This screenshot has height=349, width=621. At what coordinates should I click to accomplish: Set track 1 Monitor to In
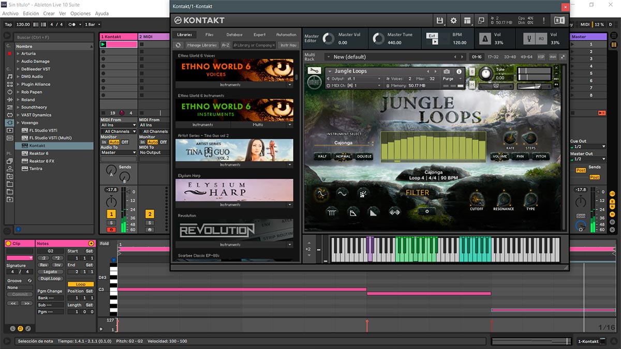[104, 142]
